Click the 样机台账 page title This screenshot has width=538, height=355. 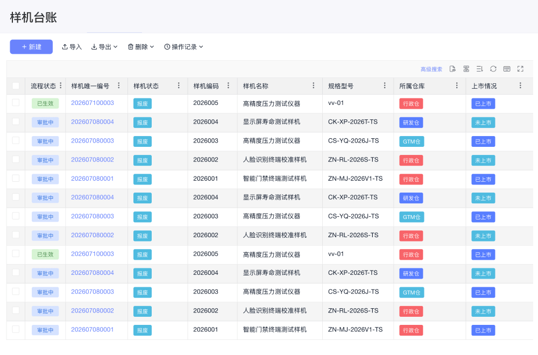(33, 18)
